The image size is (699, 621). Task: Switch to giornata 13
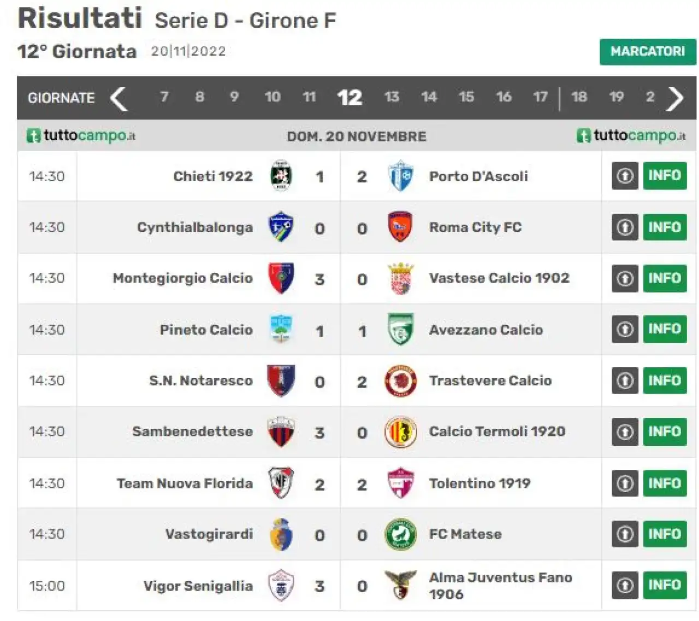392,97
